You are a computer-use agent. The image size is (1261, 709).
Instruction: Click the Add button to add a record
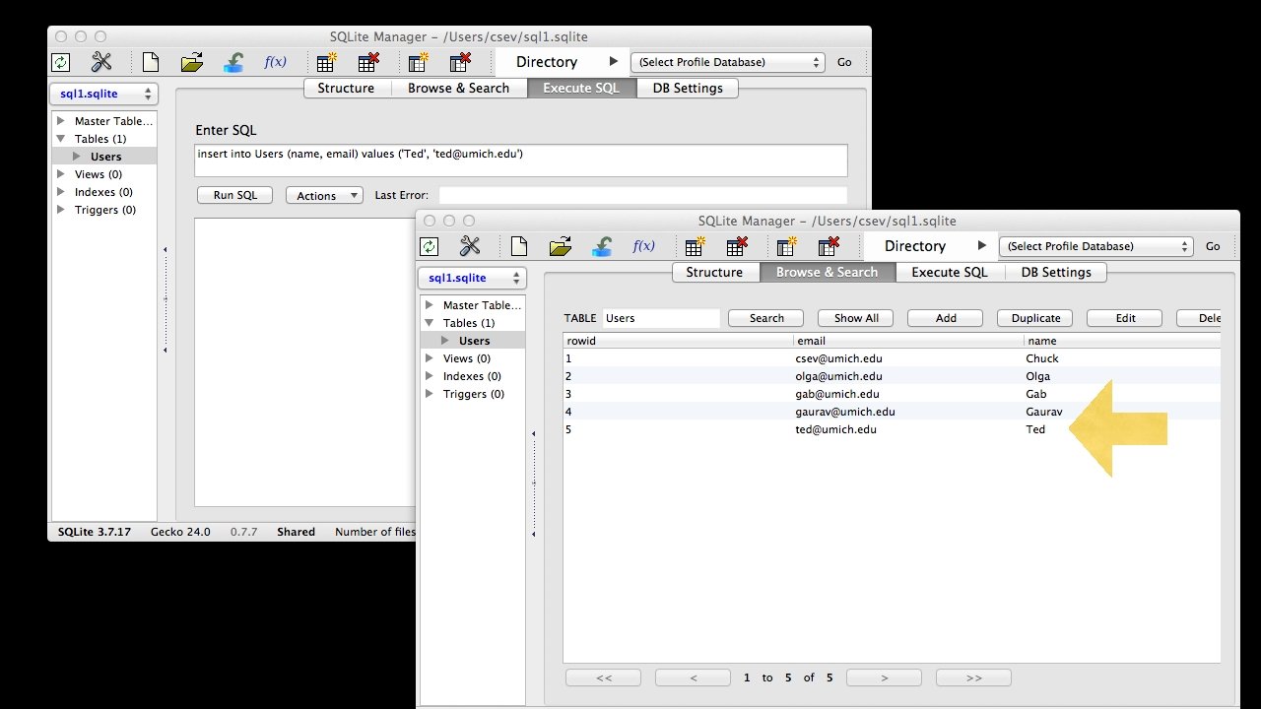(x=946, y=318)
